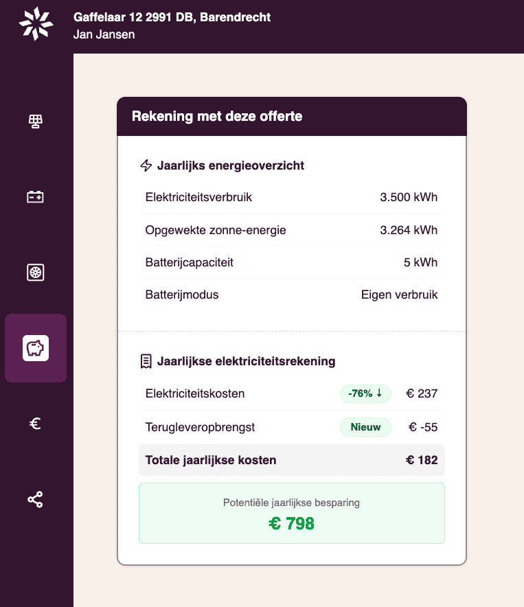Click the Batterijmodus Eigen verbruik value

(399, 295)
